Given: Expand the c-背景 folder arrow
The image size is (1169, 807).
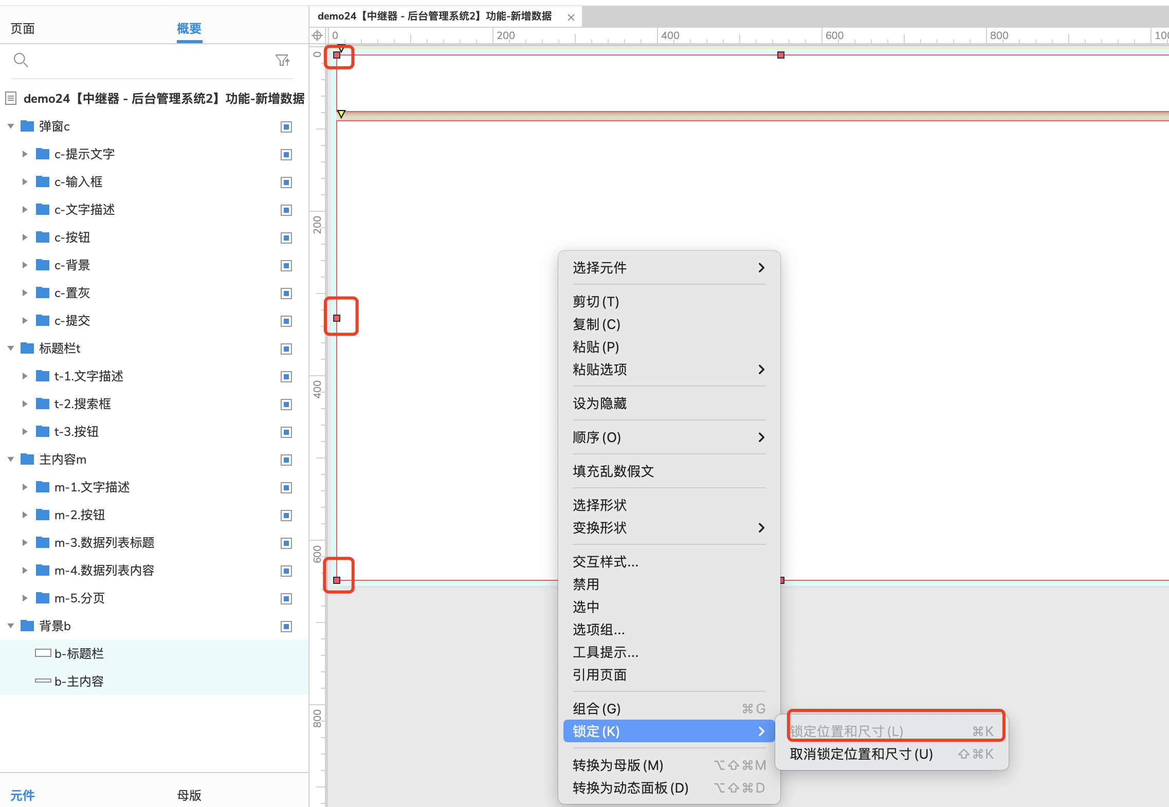Looking at the screenshot, I should [x=24, y=265].
